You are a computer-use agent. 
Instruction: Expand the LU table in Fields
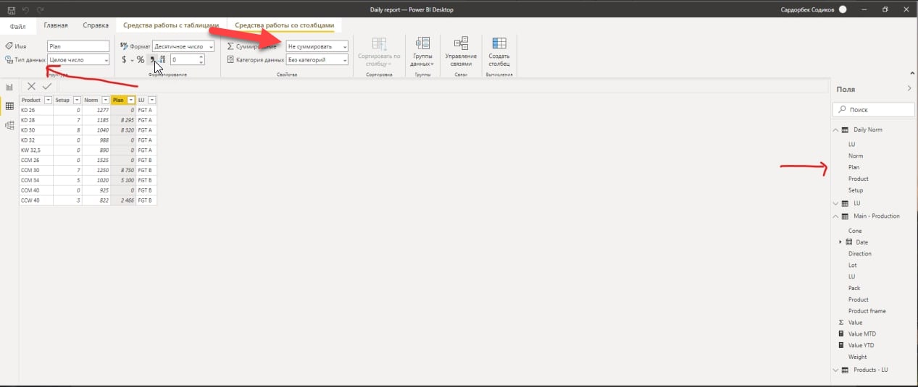point(835,203)
